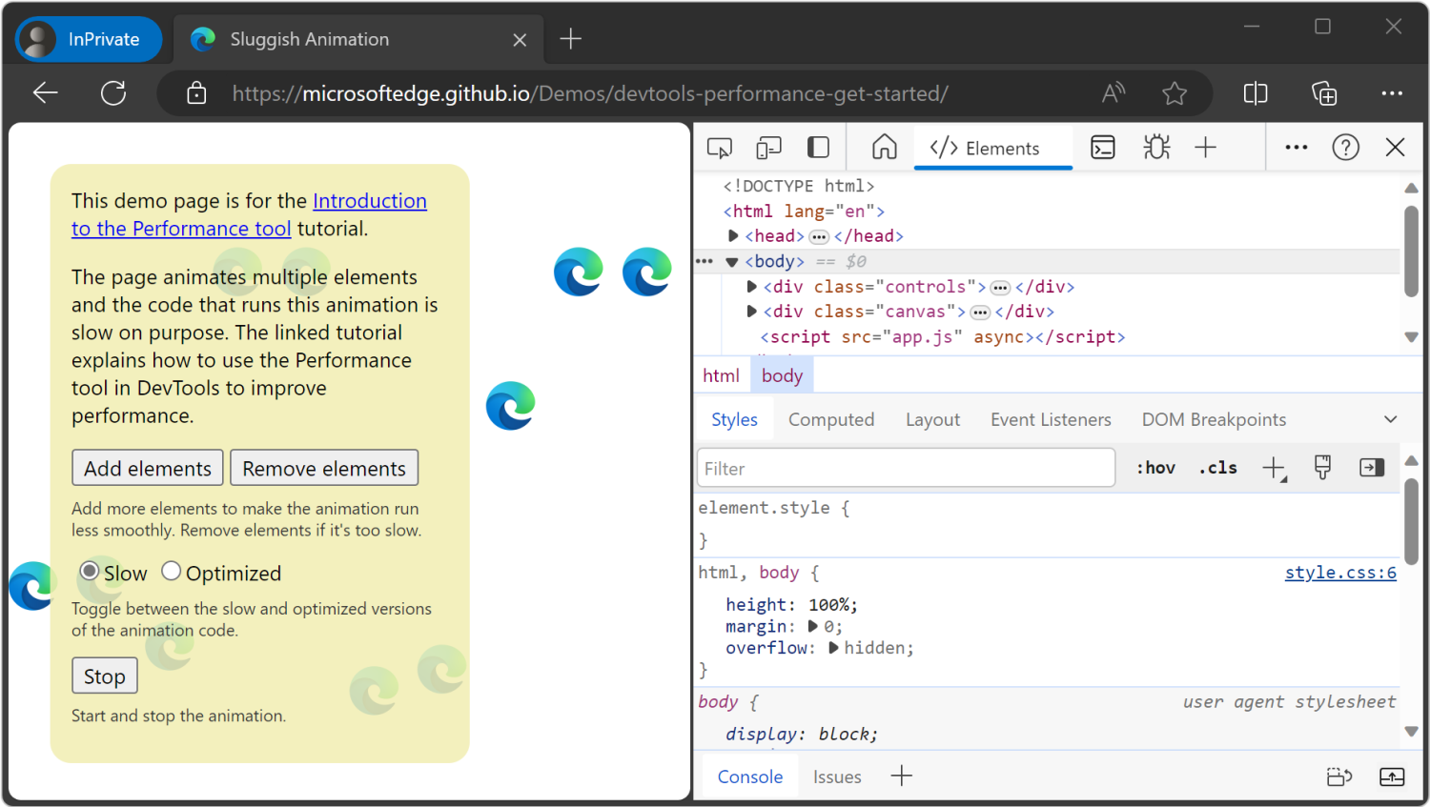Open the Console tool icon in the activity bar
1430x807 pixels.
(x=1103, y=148)
